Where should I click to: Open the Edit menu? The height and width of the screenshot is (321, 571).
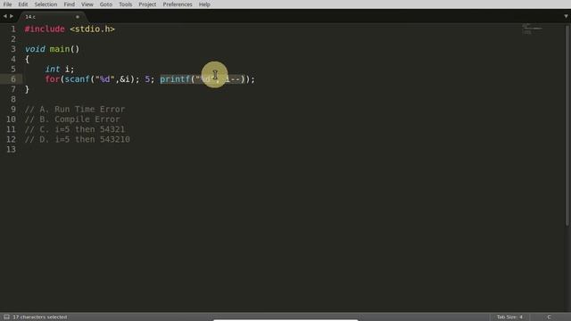(x=23, y=4)
